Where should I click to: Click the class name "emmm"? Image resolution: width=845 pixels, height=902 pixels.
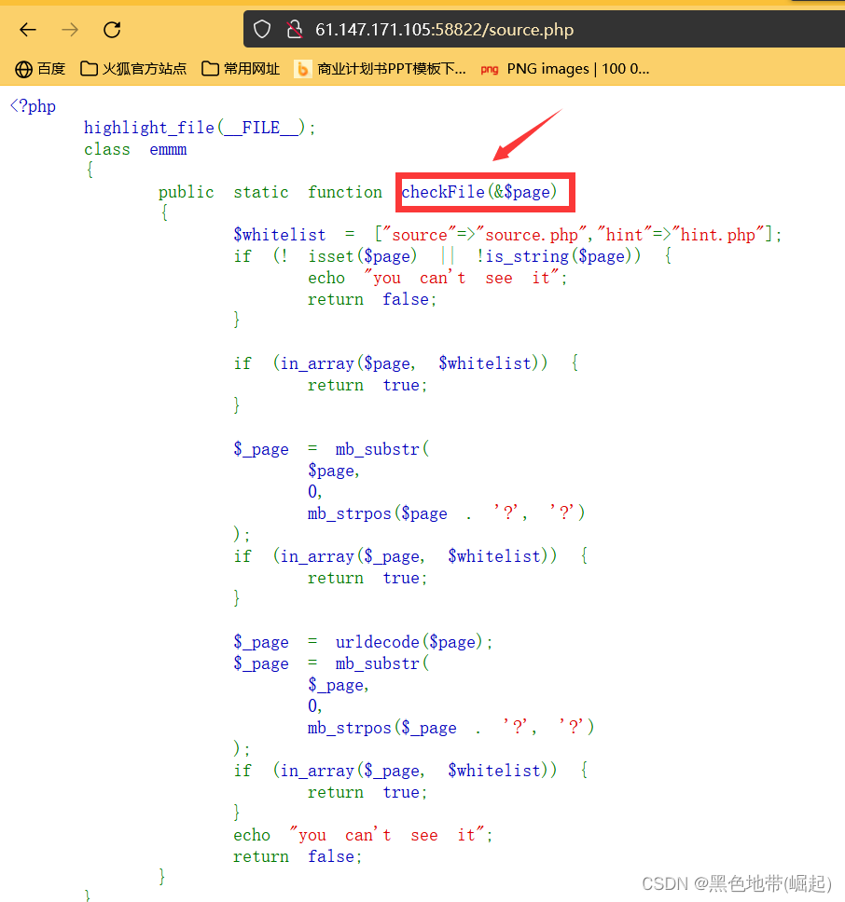coord(168,150)
